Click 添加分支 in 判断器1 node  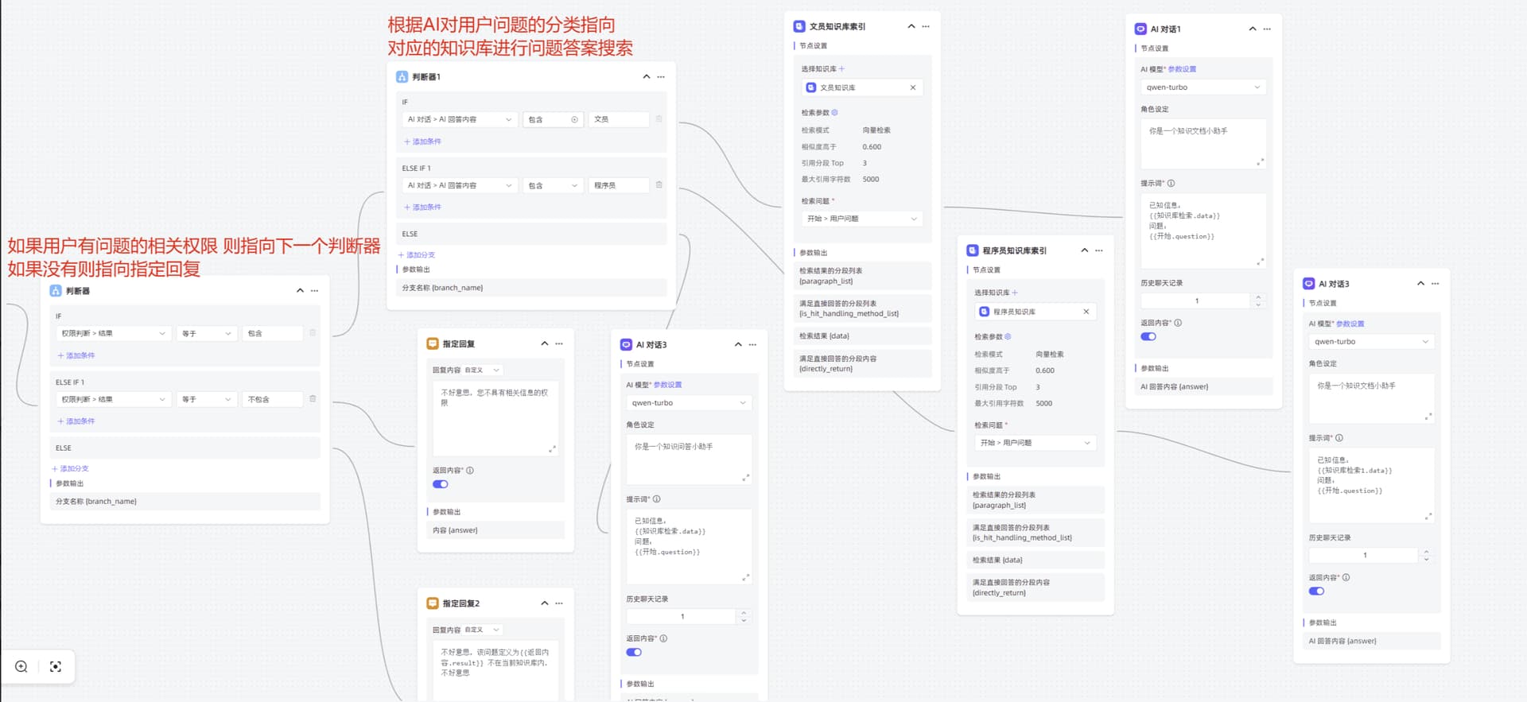tap(417, 255)
